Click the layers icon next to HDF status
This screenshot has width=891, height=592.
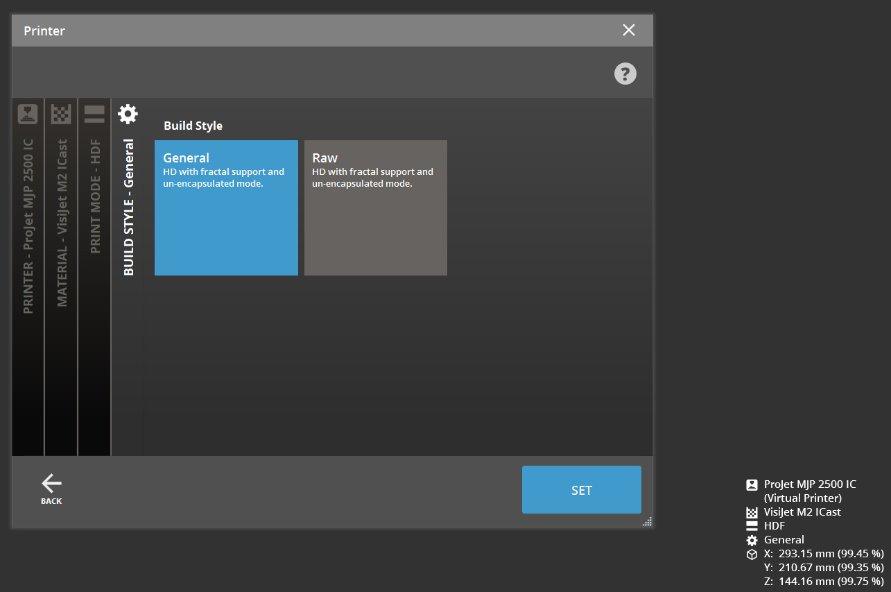(752, 526)
